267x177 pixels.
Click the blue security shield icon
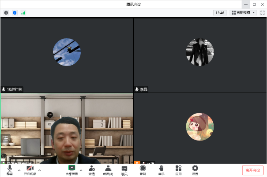coord(15,13)
